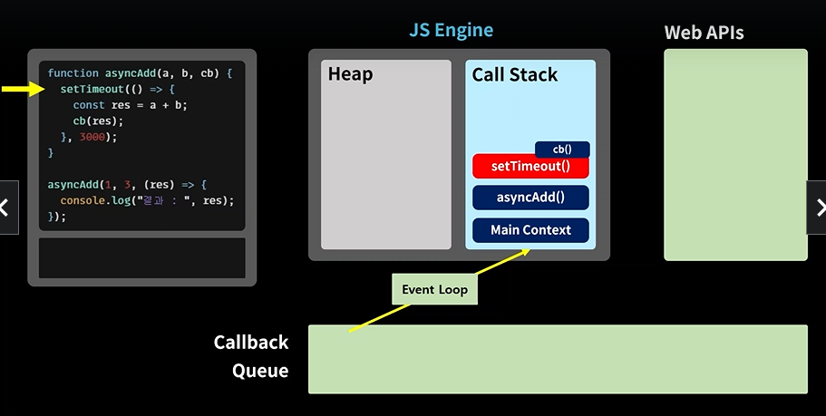Click the empty console output box below code
826x416 pixels.
click(x=142, y=258)
